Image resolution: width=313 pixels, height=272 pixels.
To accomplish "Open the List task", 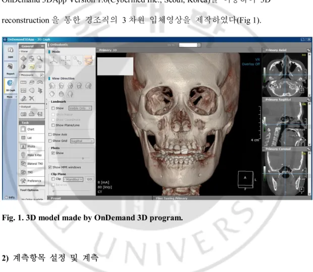I will pyautogui.click(x=32, y=138).
